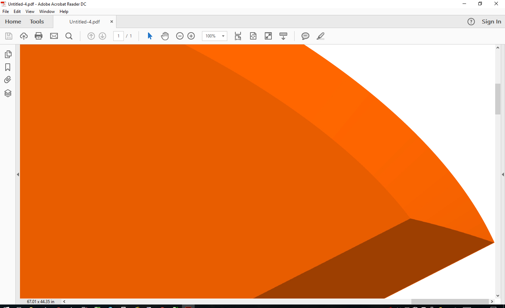Switch to the Tools tab
Image resolution: width=505 pixels, height=308 pixels.
[x=37, y=22]
